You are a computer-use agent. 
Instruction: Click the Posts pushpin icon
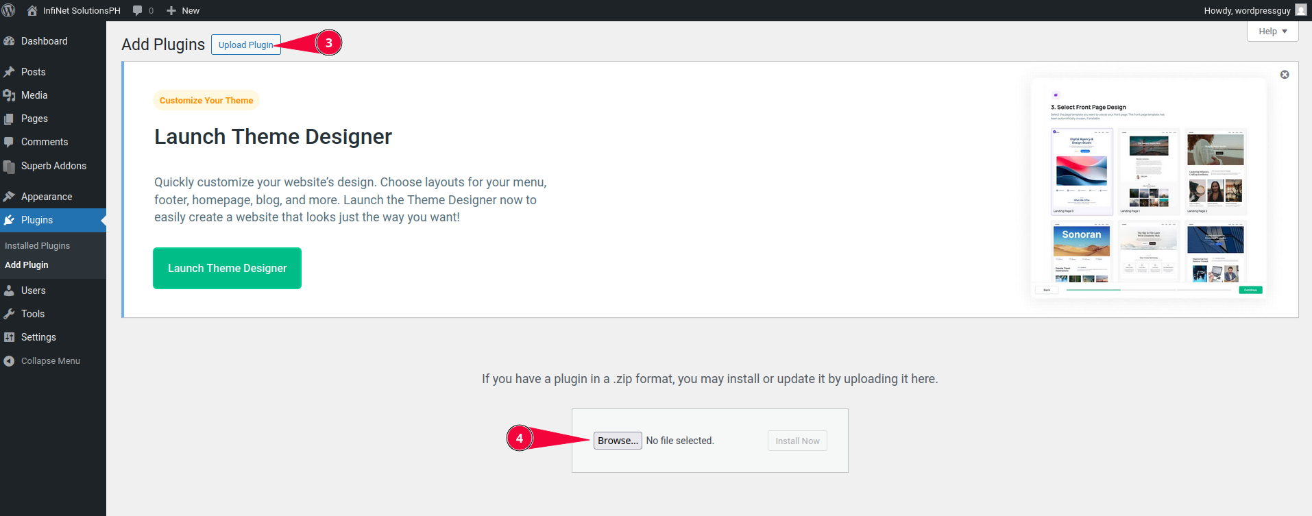click(9, 72)
